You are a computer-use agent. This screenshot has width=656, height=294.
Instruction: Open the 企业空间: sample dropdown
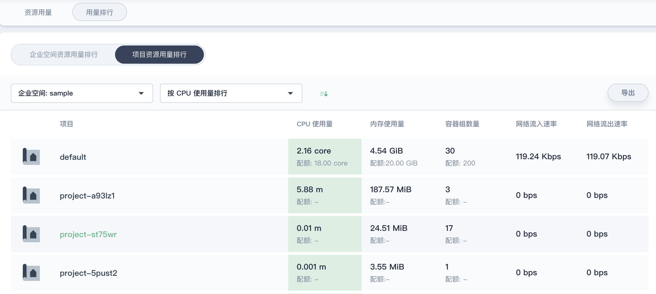(x=82, y=93)
